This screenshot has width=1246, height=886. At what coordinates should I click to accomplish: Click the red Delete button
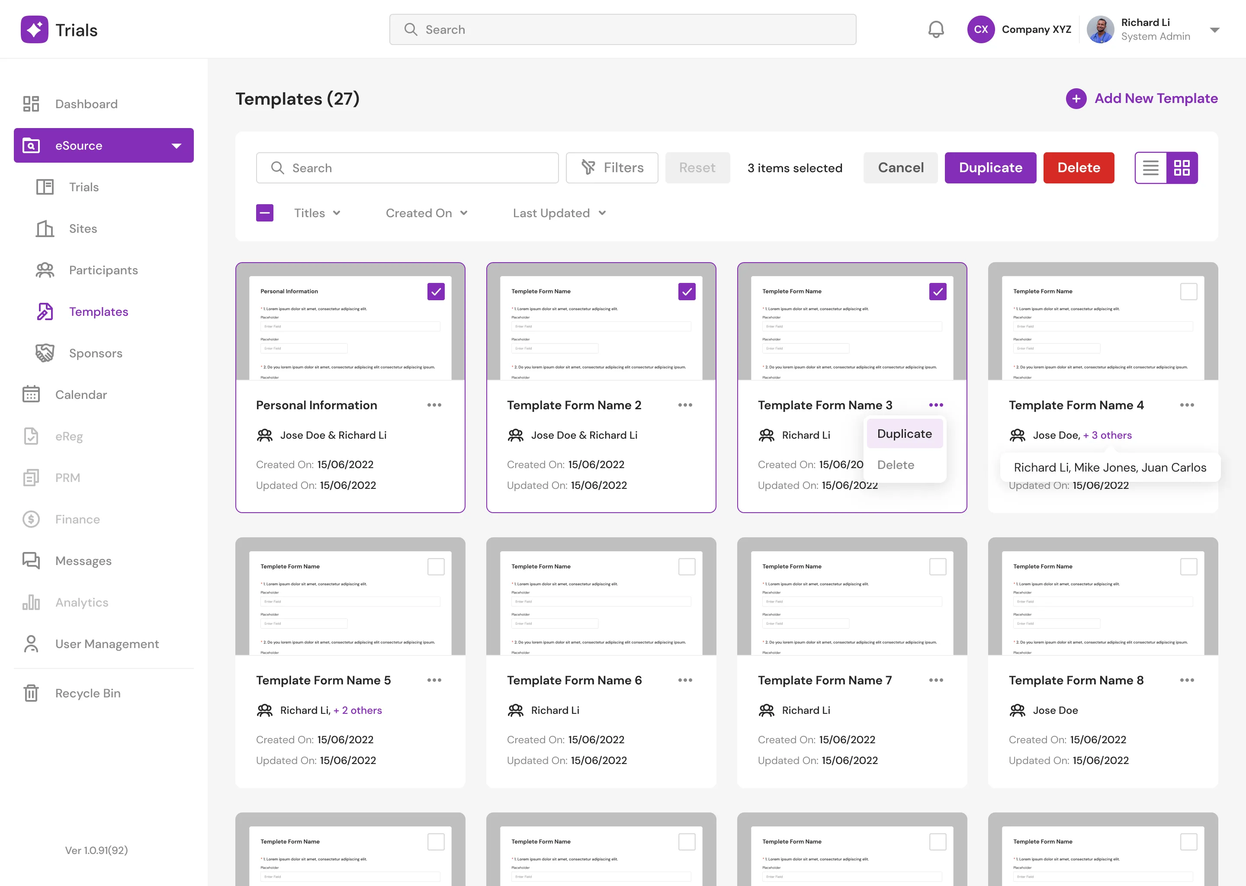(x=1079, y=167)
